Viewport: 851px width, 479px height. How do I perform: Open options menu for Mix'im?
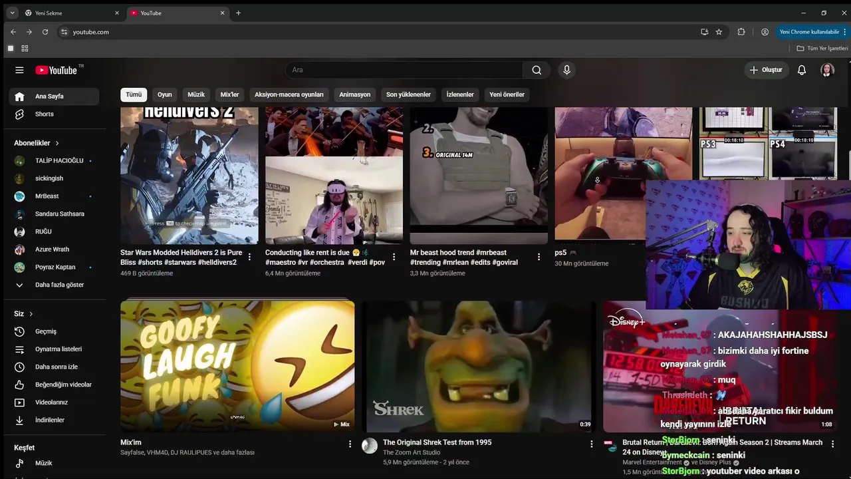350,444
